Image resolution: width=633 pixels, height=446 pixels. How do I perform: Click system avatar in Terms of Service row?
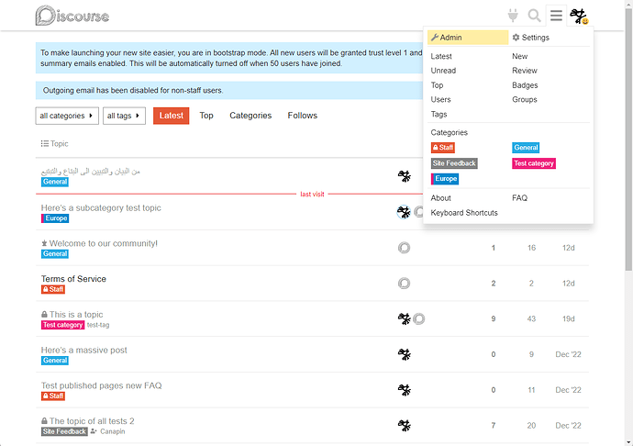coord(404,283)
